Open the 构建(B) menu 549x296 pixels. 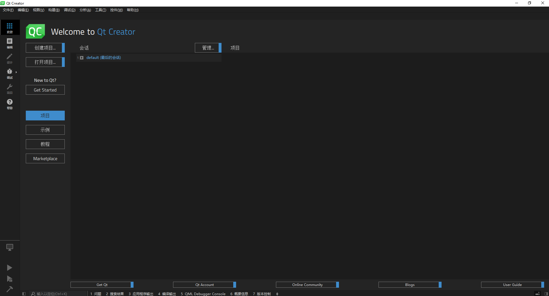click(x=54, y=10)
